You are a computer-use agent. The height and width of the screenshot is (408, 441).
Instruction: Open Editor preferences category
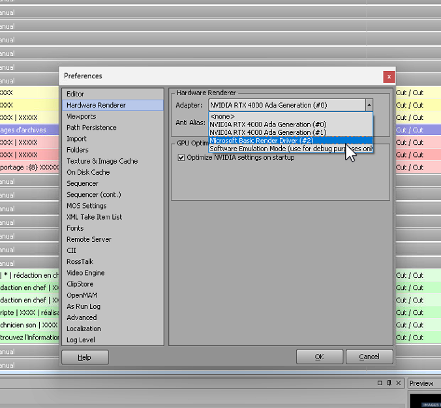113,94
